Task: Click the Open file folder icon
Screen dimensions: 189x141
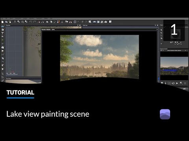Action: [x=6, y=22]
